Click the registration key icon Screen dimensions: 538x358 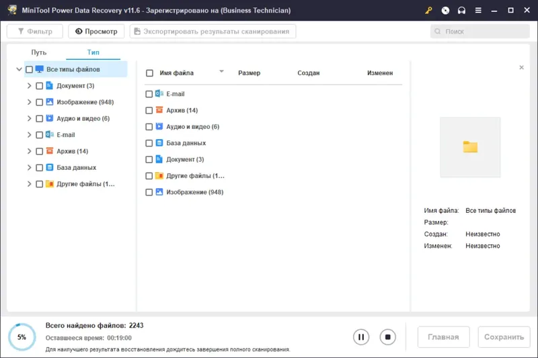(428, 10)
